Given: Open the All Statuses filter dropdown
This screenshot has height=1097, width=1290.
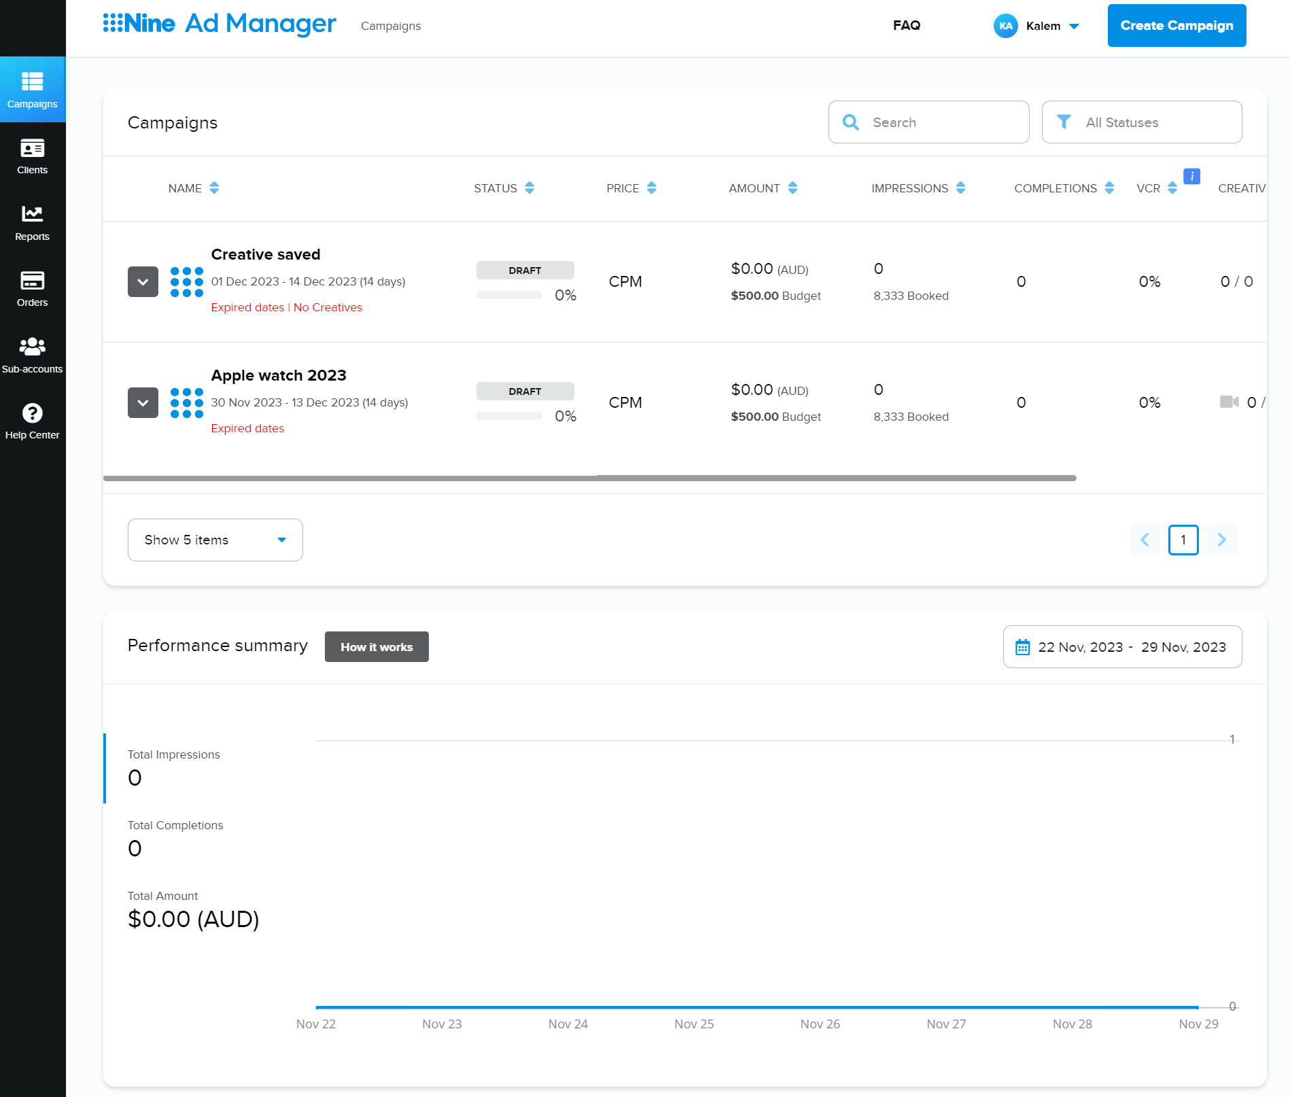Looking at the screenshot, I should pos(1142,122).
